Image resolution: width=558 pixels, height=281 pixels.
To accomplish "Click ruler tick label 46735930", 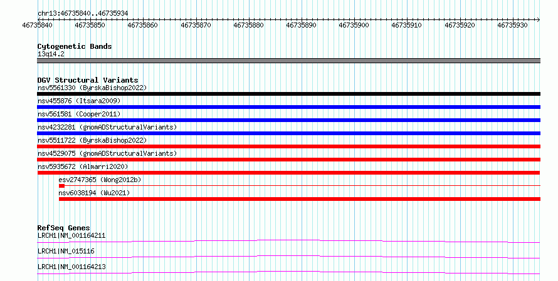I will pyautogui.click(x=512, y=25).
